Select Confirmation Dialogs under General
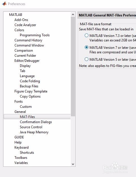The width and height of the screenshot is (136, 177). point(36,122)
